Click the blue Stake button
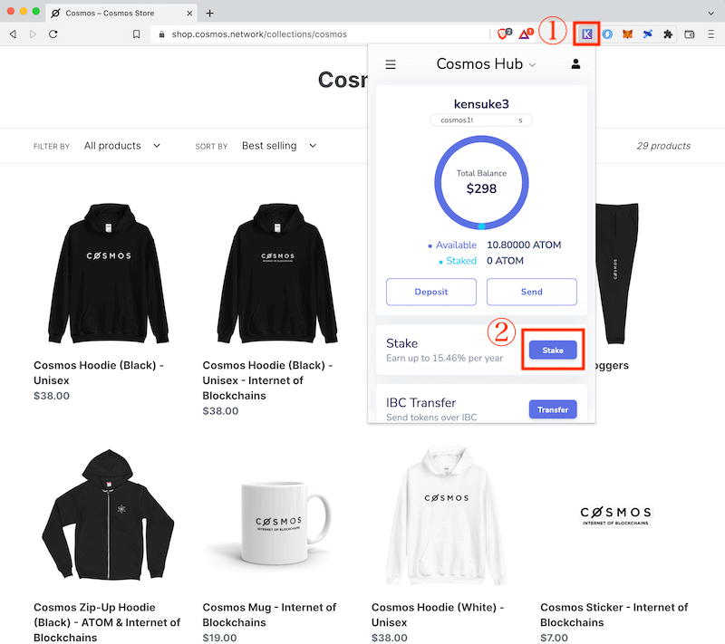This screenshot has width=725, height=644. point(553,351)
